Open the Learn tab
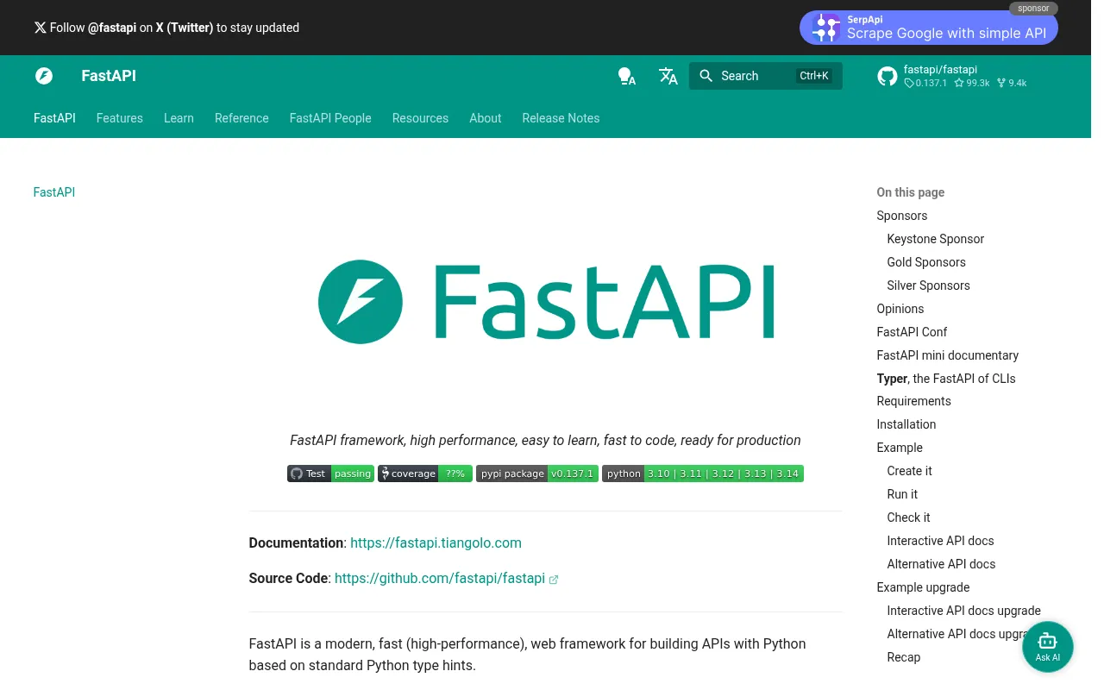1104x690 pixels. point(179,118)
